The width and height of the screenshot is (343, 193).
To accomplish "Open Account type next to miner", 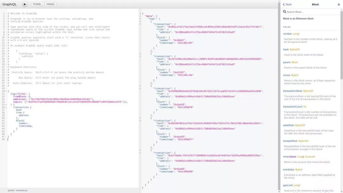I will [x=310, y=157].
